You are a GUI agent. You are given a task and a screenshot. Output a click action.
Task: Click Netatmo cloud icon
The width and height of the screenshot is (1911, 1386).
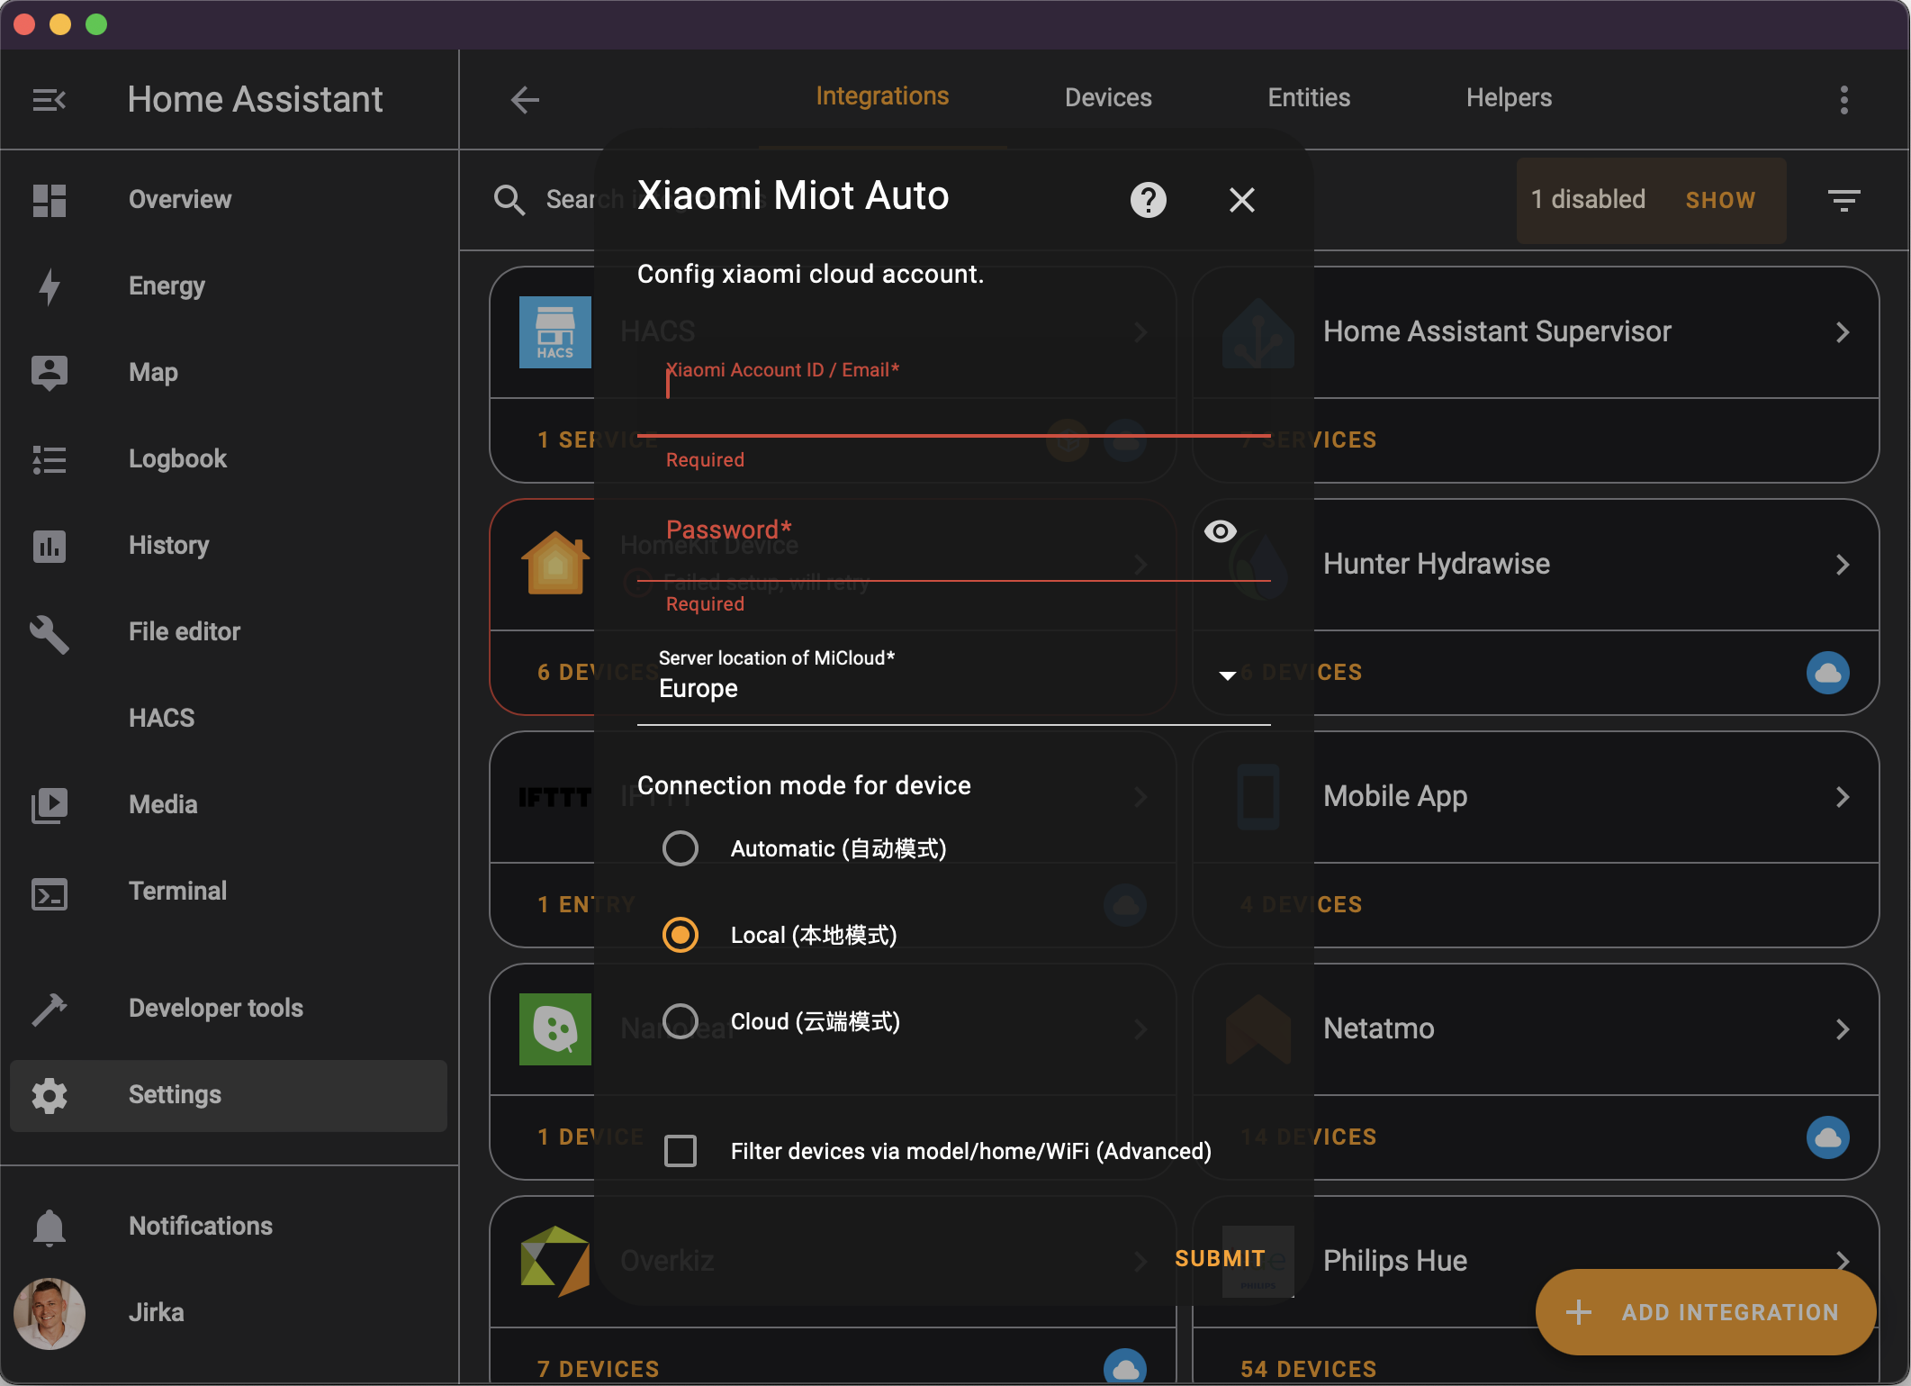pos(1827,1137)
